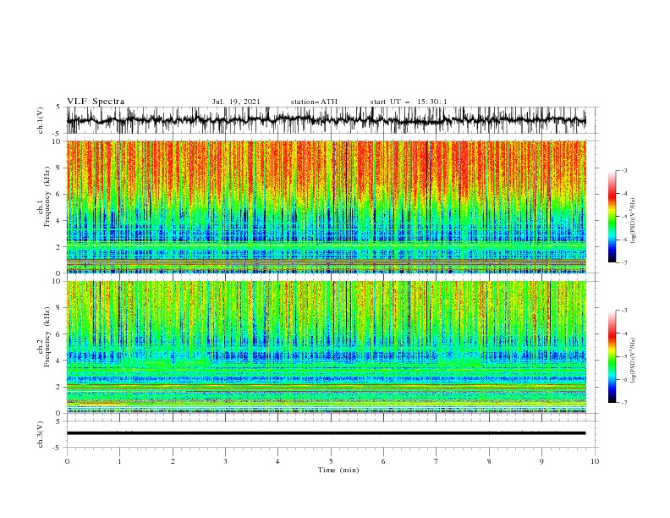Viewport: 670px width, 518px height.
Task: Click the ch.1 Frequency (kHz) axis label
Action: coord(44,197)
